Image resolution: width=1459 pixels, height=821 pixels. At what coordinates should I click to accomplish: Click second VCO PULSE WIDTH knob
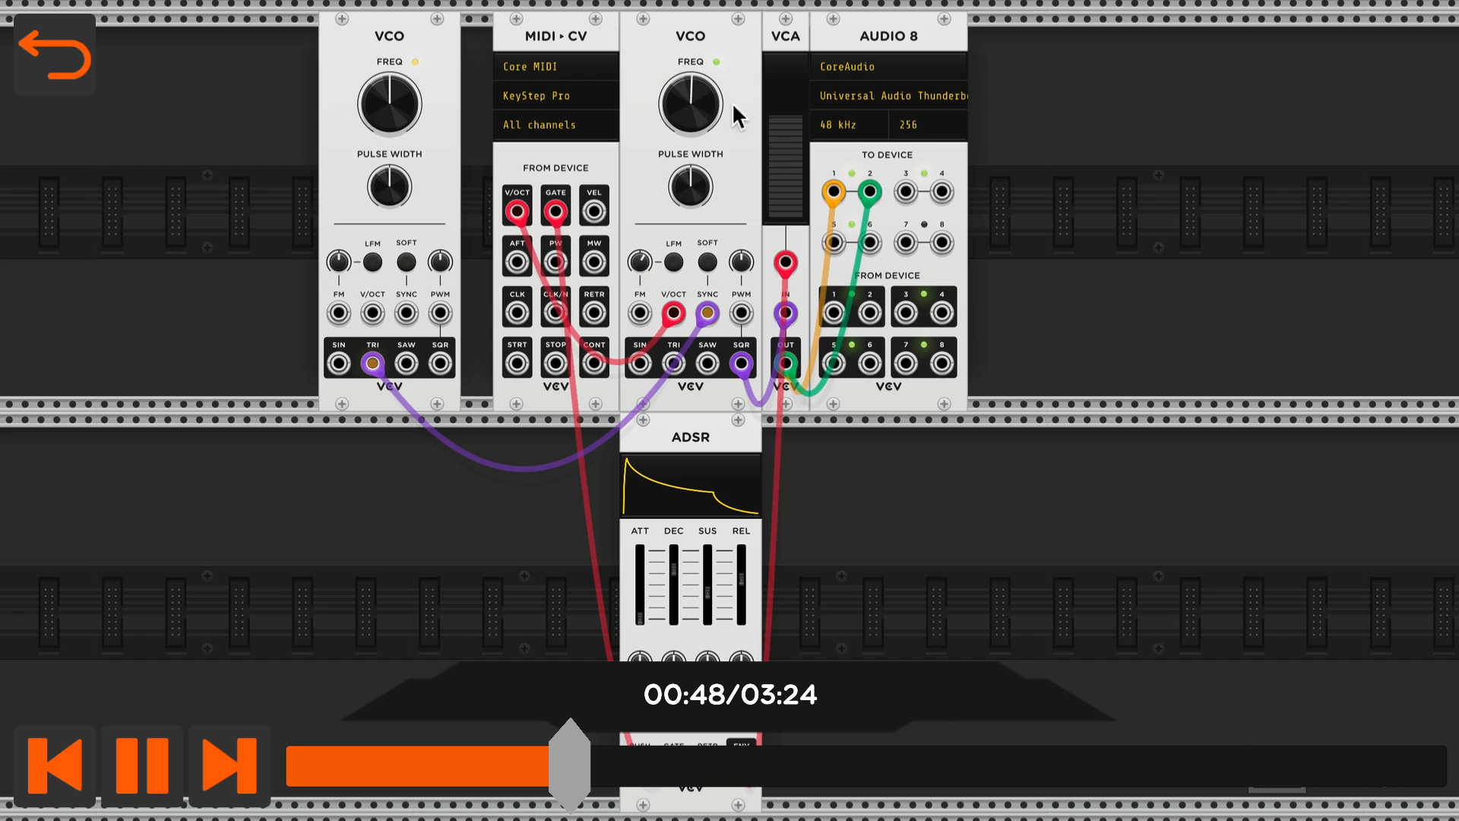click(x=691, y=187)
